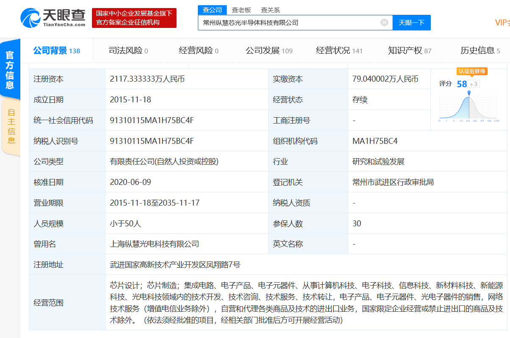Click the red 官方备案企业征信机构 banner
This screenshot has height=338, width=510.
pos(134,18)
